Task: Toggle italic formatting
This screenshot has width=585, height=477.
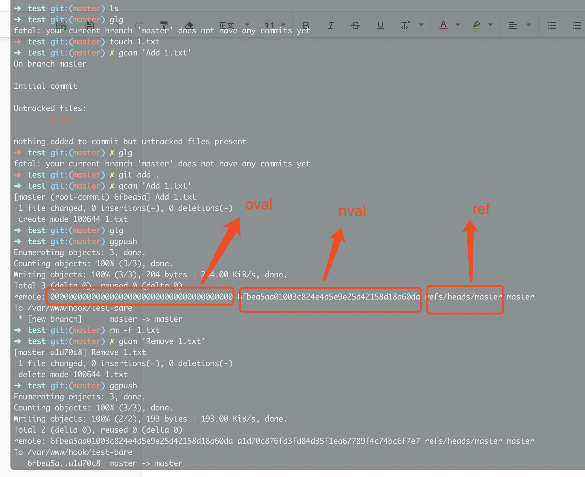Action: (331, 25)
